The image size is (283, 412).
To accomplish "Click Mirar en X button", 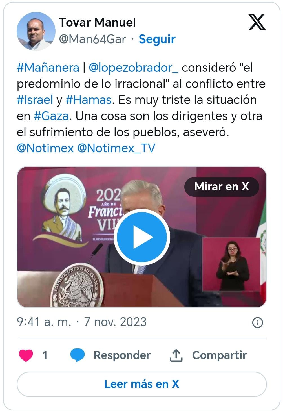I will pyautogui.click(x=222, y=187).
